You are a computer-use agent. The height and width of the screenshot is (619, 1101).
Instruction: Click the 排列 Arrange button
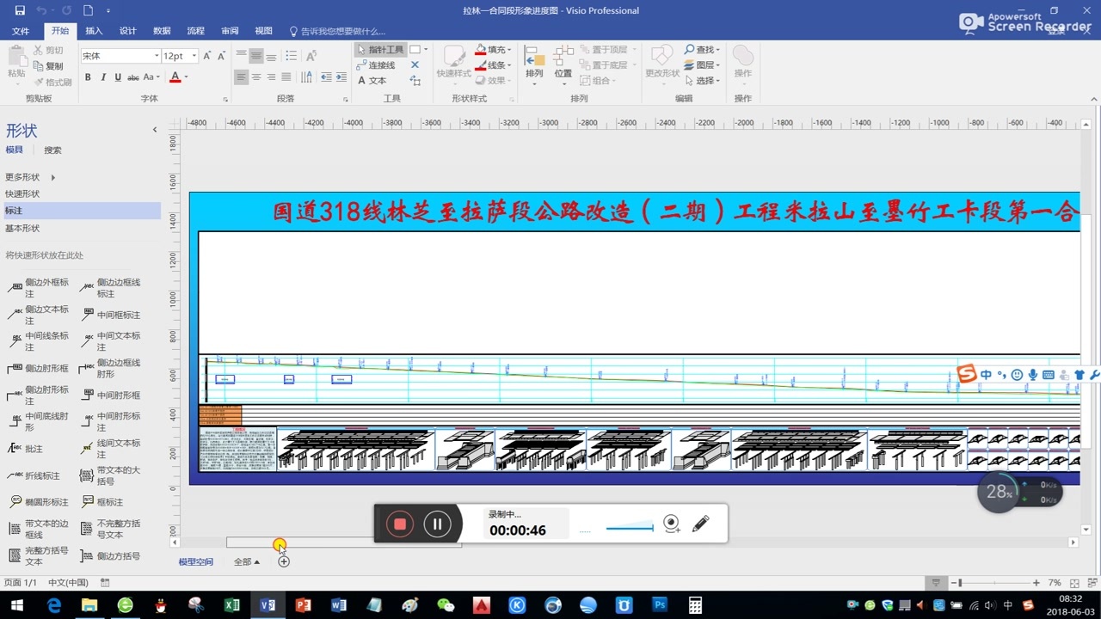534,64
